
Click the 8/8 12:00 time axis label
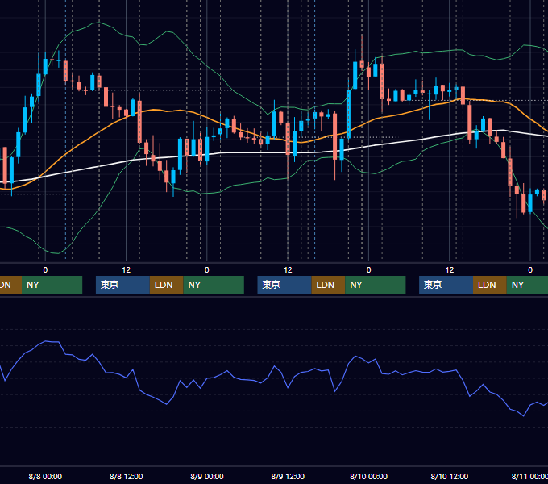(x=127, y=476)
